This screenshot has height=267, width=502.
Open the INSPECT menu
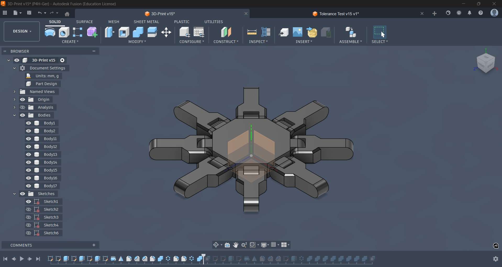coord(259,42)
